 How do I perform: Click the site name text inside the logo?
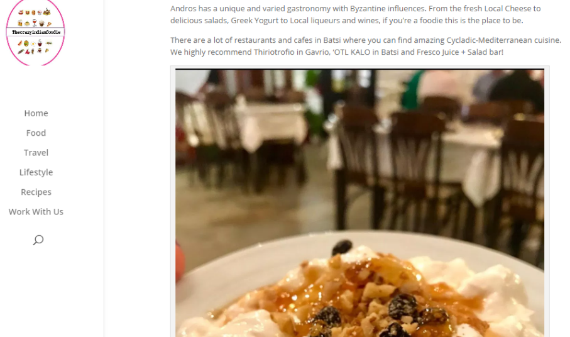[36, 32]
